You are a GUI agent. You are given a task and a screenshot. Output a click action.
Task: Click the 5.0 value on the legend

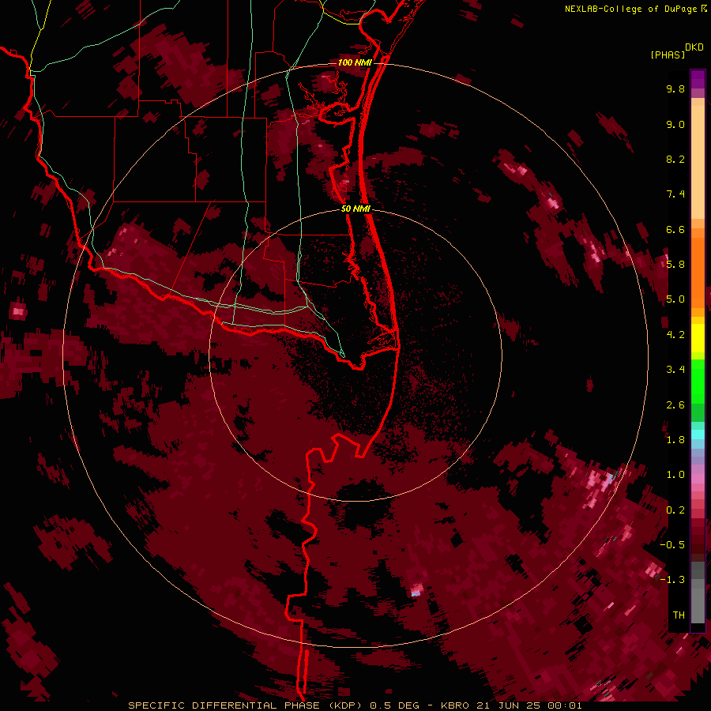(x=675, y=299)
